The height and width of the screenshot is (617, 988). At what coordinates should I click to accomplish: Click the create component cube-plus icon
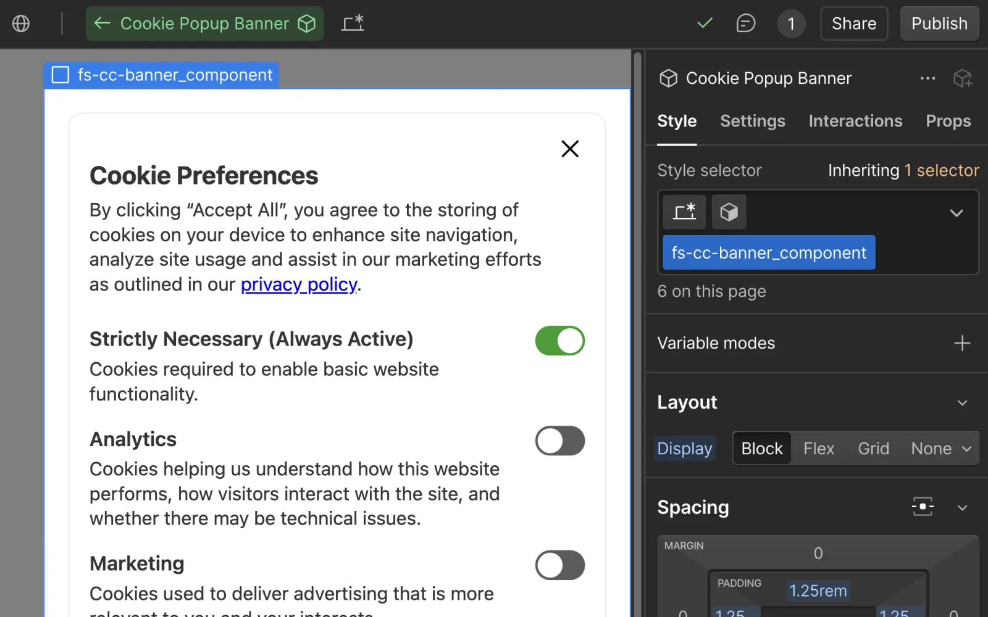click(962, 78)
